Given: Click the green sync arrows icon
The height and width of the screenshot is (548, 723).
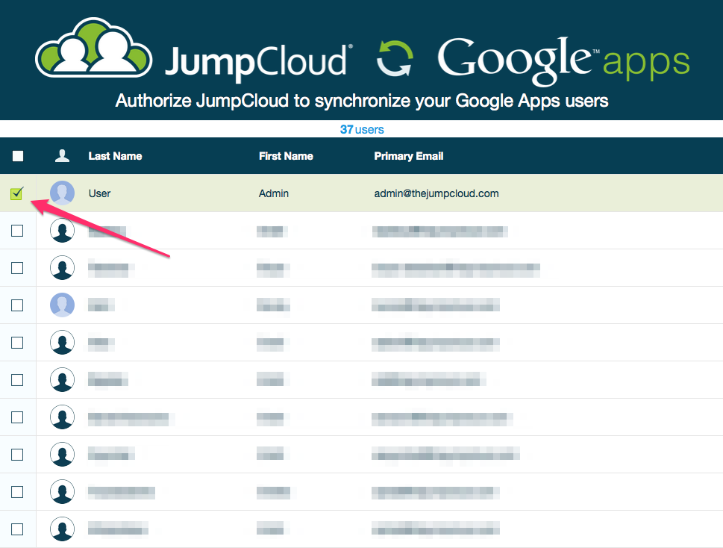Looking at the screenshot, I should (393, 59).
